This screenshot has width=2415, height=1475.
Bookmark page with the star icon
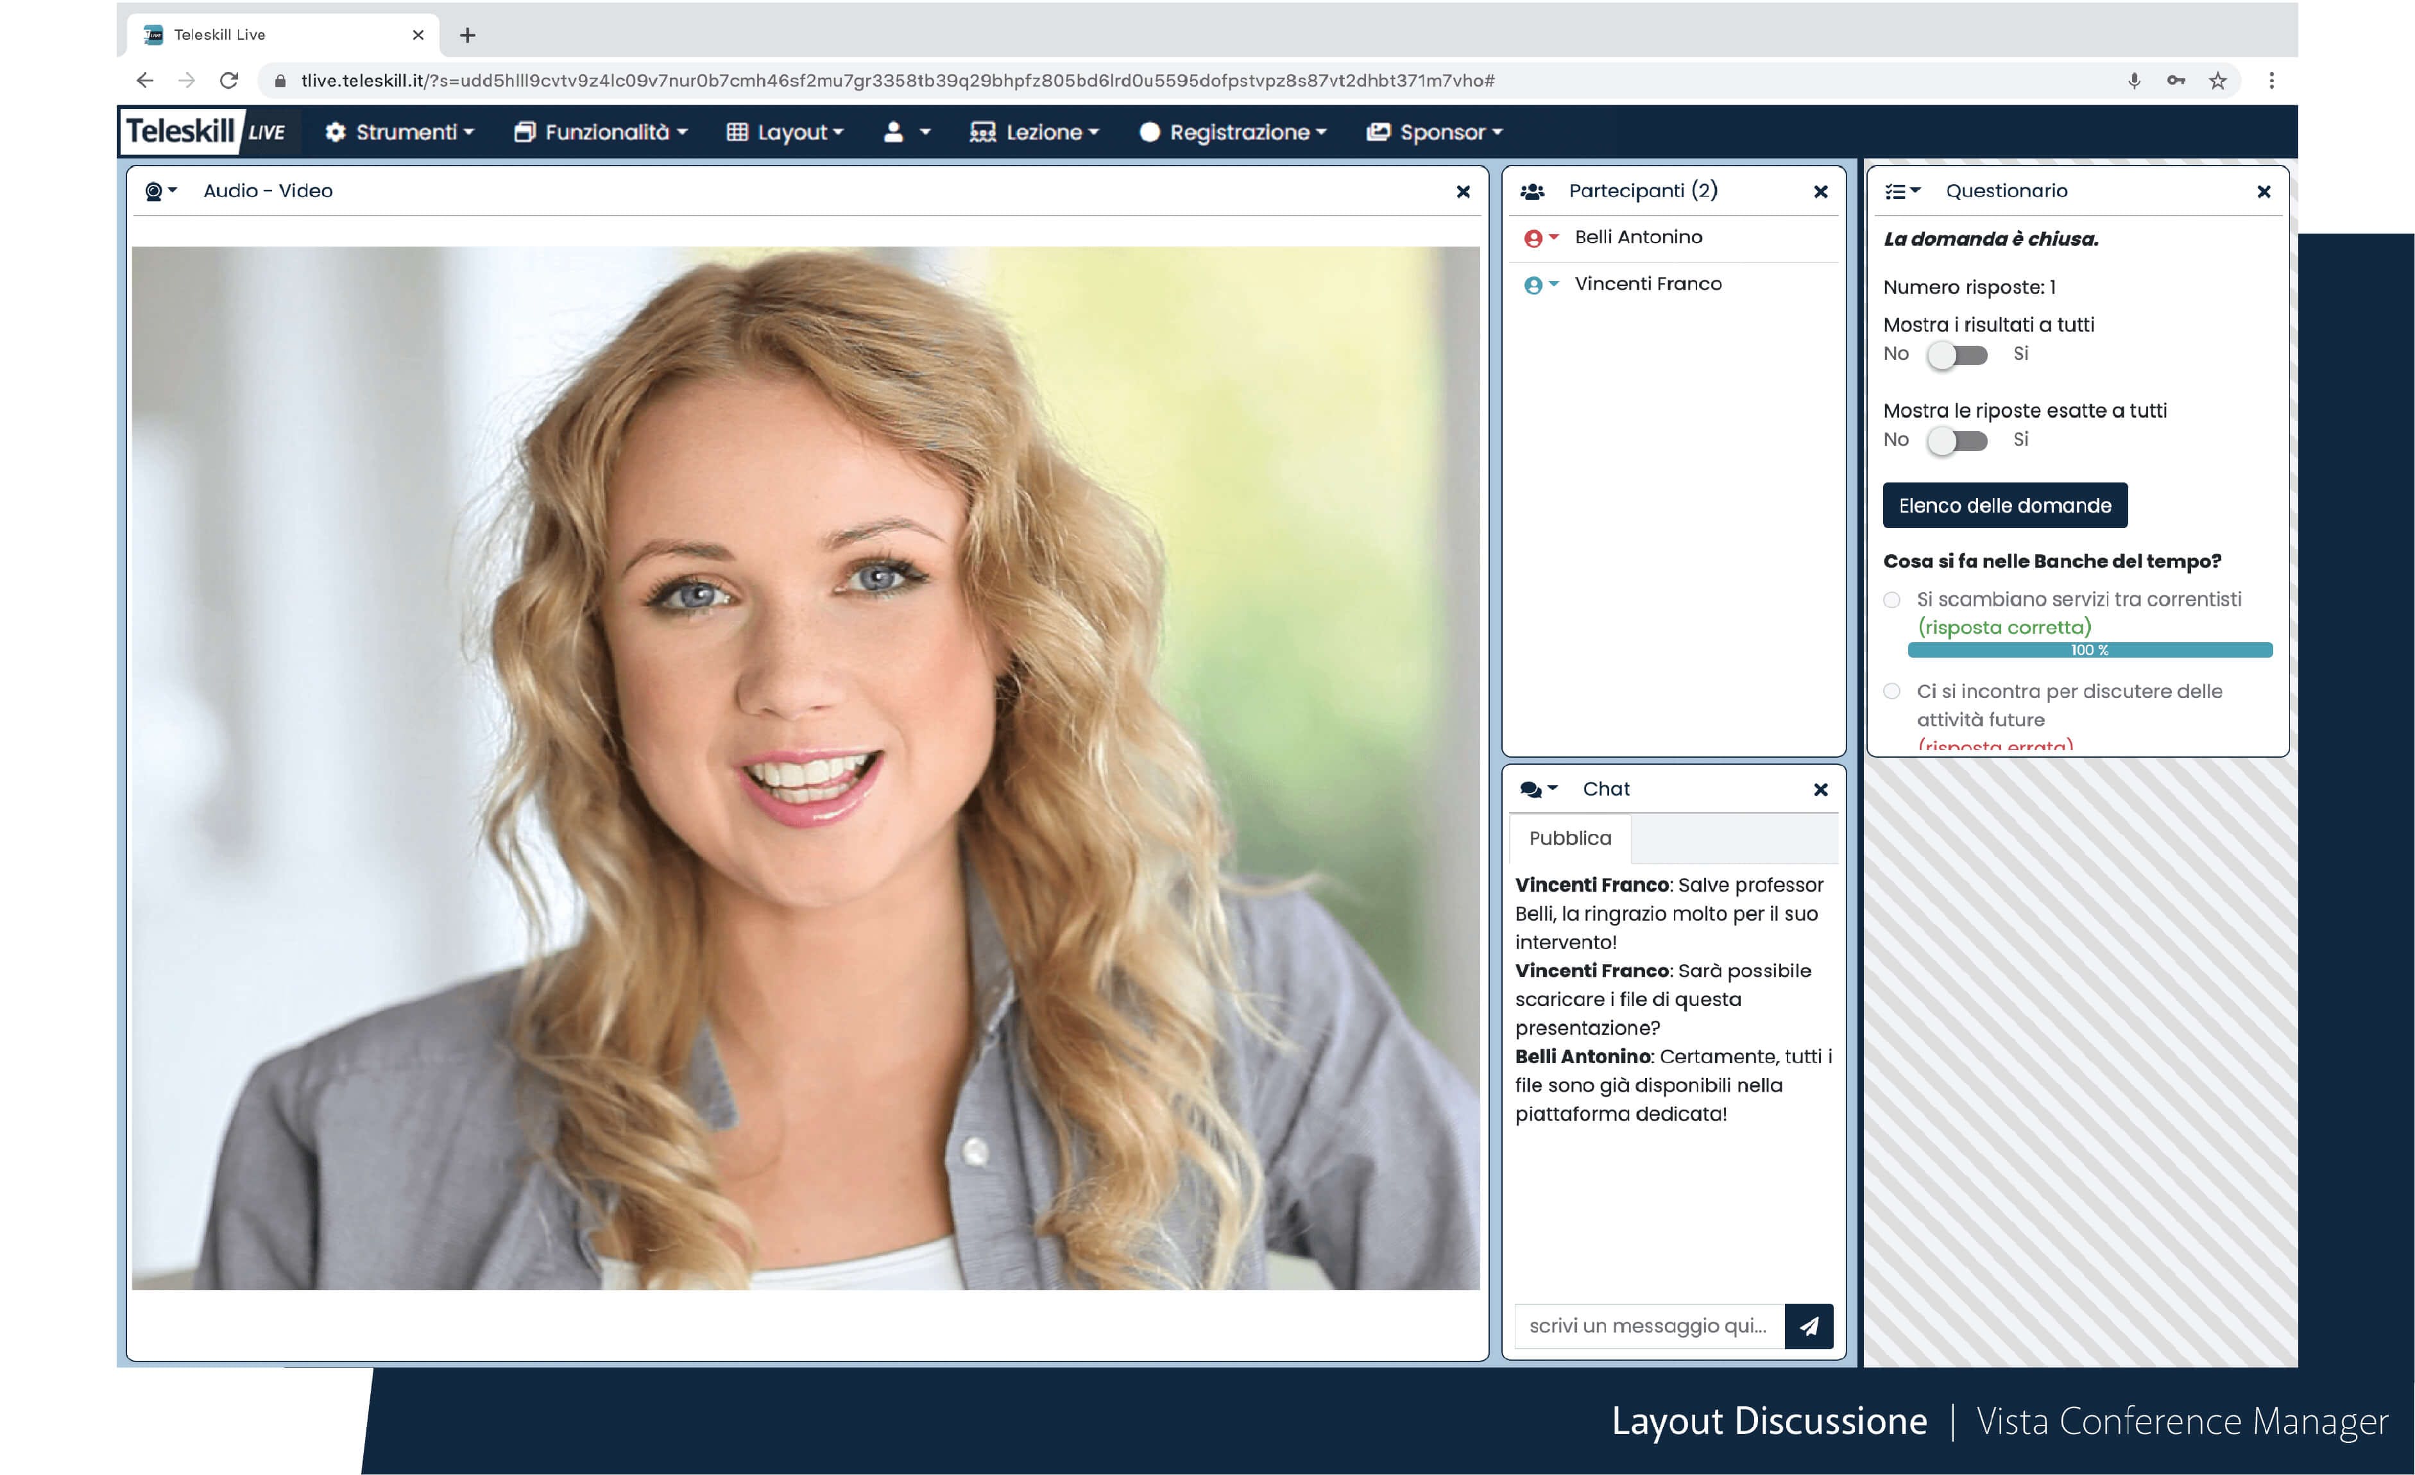[x=2218, y=81]
